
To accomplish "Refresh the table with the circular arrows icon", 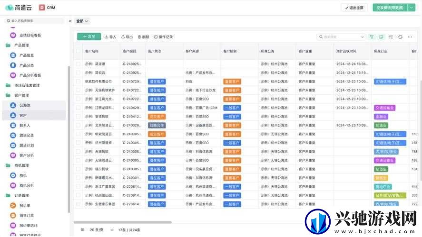I will click(401, 36).
